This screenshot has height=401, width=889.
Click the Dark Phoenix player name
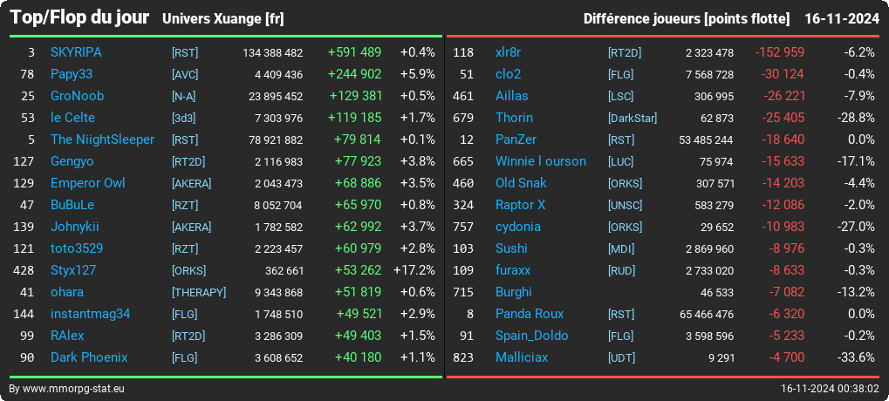tap(89, 357)
